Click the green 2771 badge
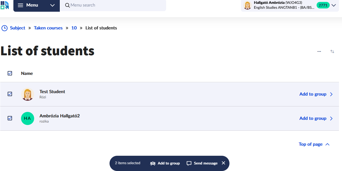 pyautogui.click(x=323, y=5)
